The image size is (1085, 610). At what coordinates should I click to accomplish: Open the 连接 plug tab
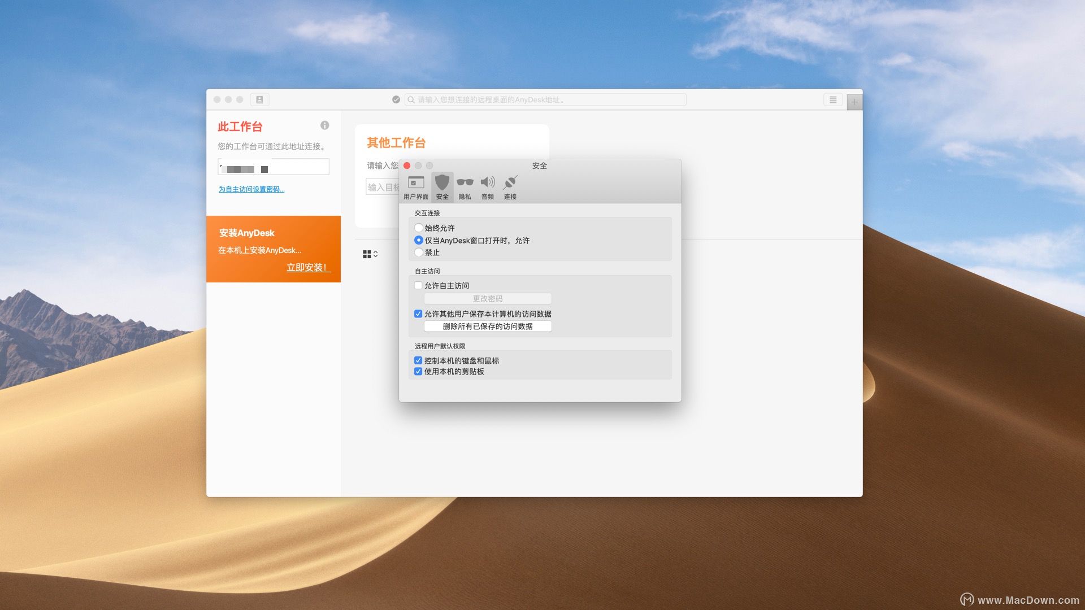click(x=510, y=188)
